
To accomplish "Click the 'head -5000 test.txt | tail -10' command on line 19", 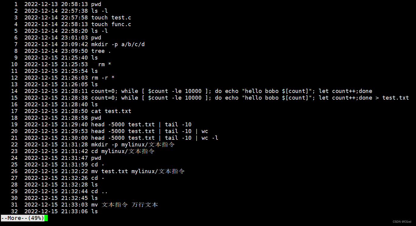I will pyautogui.click(x=141, y=125).
